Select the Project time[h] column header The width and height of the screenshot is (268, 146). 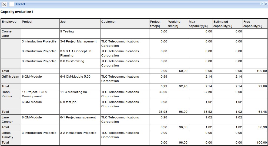point(155,24)
